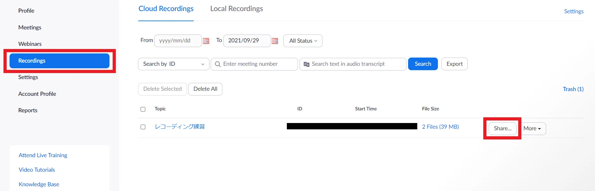Open the Settings link at top right
Viewport: 595px width, 191px height.
[x=574, y=11]
